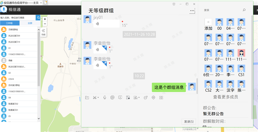Click the video play icon in chat toolbar

click(120, 97)
